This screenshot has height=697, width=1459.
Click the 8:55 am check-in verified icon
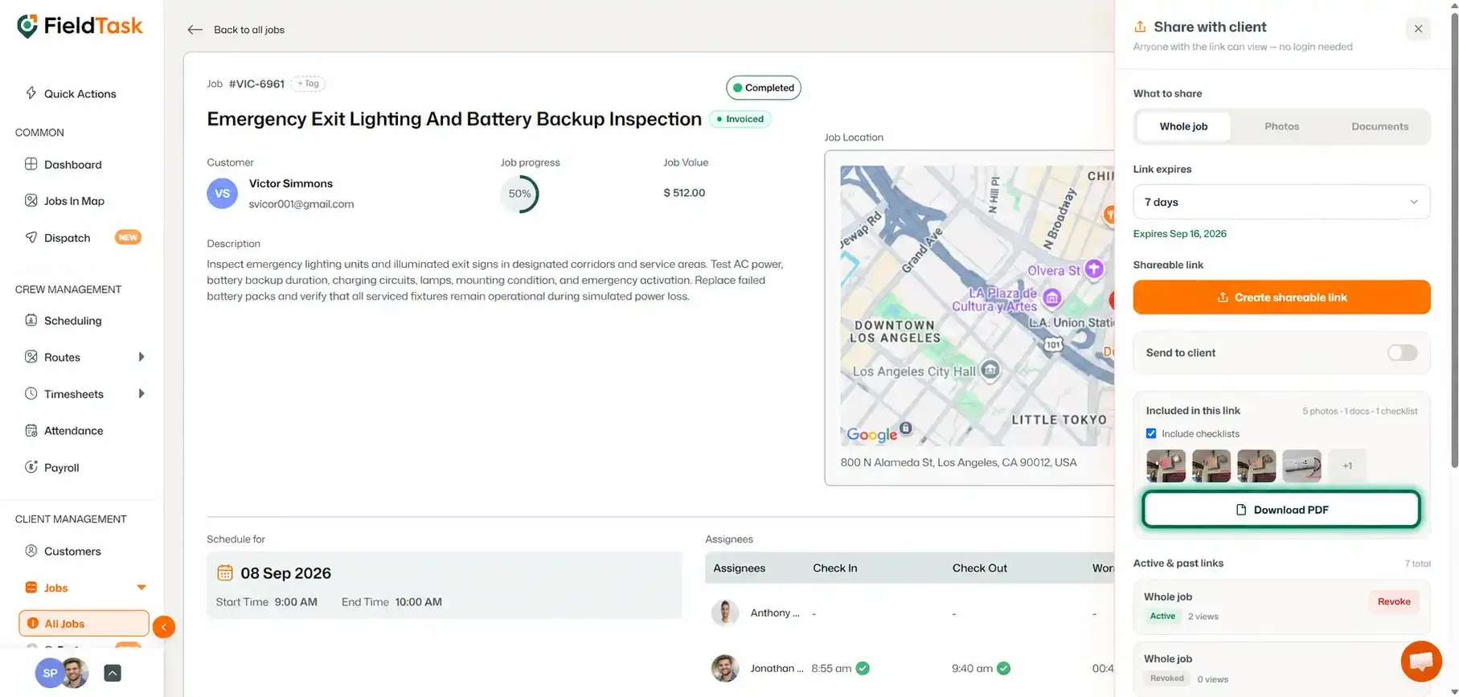[863, 668]
